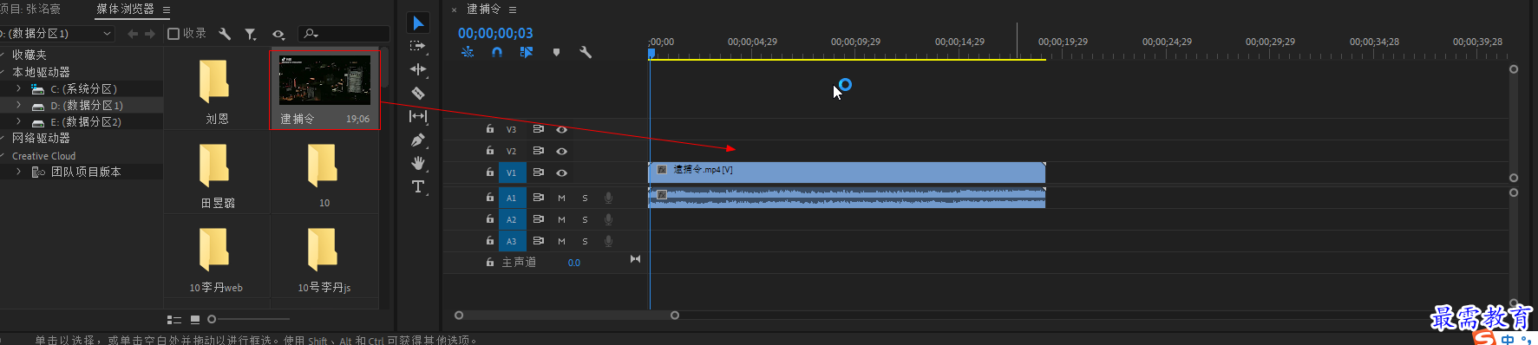Click the V1 Sync Lock icon

pyautogui.click(x=539, y=172)
